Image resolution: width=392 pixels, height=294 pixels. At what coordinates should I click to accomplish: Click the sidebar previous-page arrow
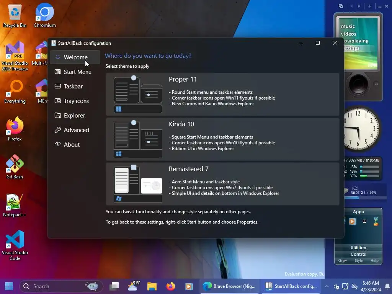(x=351, y=6)
